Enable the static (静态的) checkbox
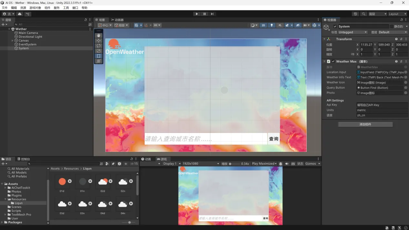The height and width of the screenshot is (230, 409). pos(392,26)
